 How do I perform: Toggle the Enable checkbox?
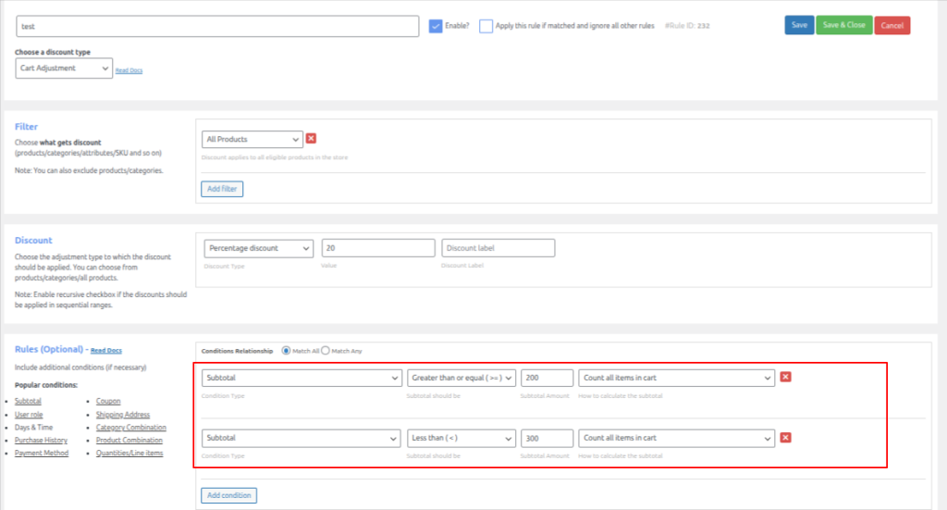[x=437, y=26]
